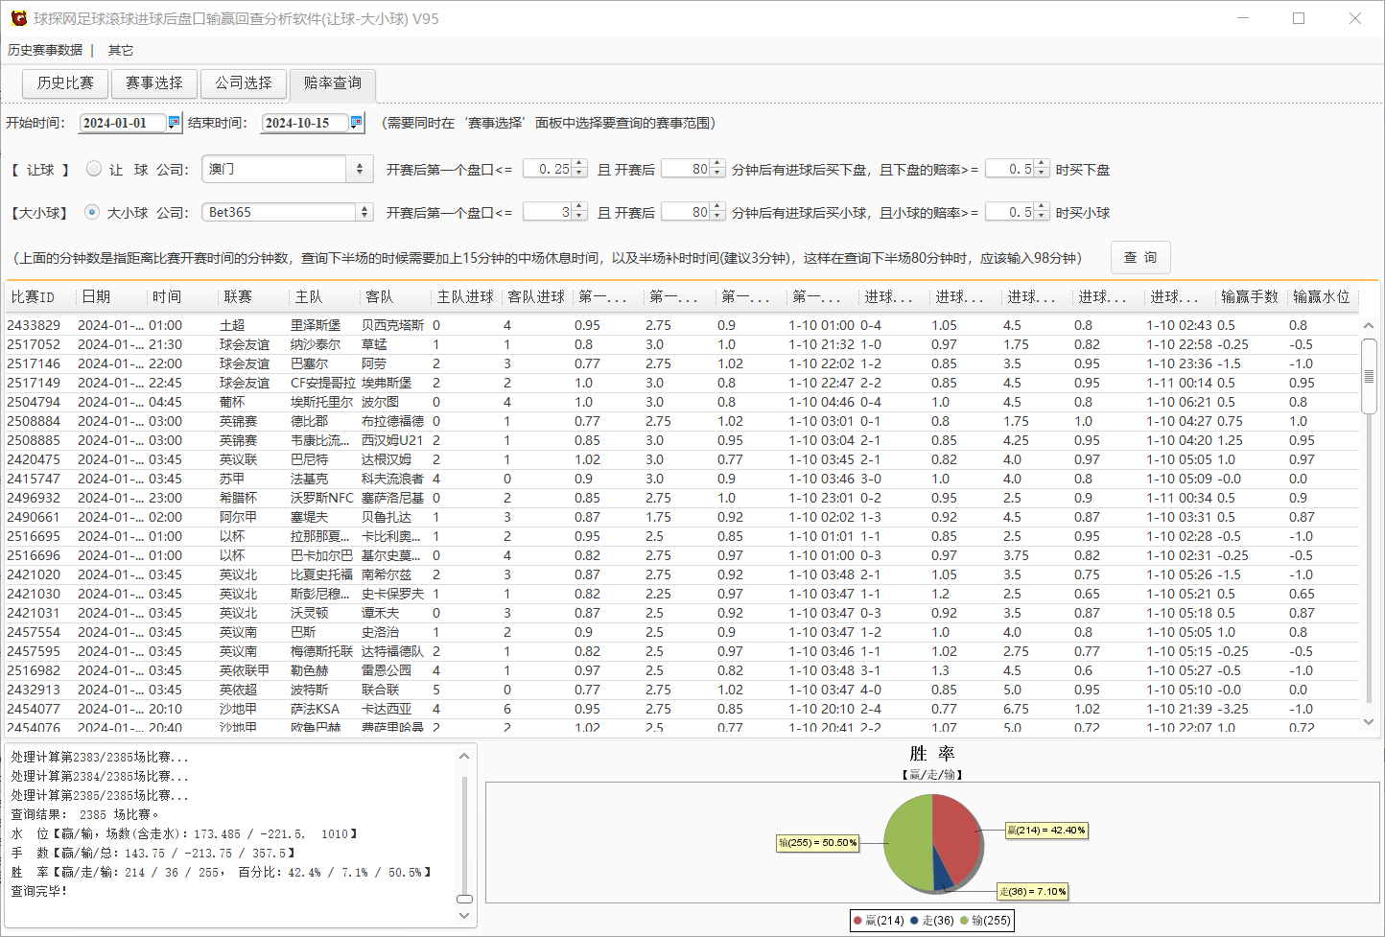
Task: Sort by 主队进球 column header
Action: (466, 297)
